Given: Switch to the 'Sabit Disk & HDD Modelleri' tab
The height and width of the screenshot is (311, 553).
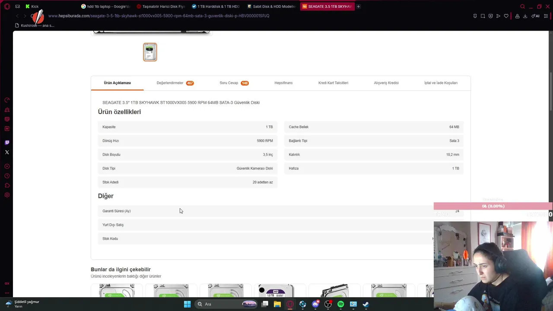Looking at the screenshot, I should [x=271, y=6].
